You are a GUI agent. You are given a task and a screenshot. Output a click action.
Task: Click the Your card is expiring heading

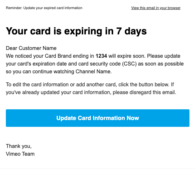[76, 31]
